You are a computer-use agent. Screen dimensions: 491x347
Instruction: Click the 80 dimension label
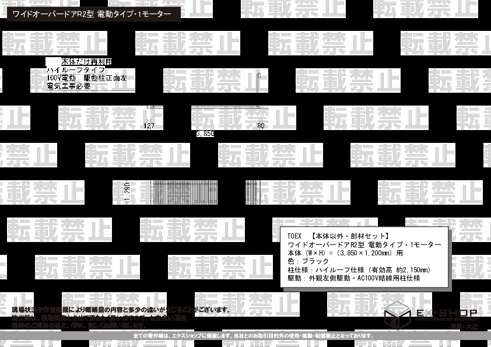(261, 125)
